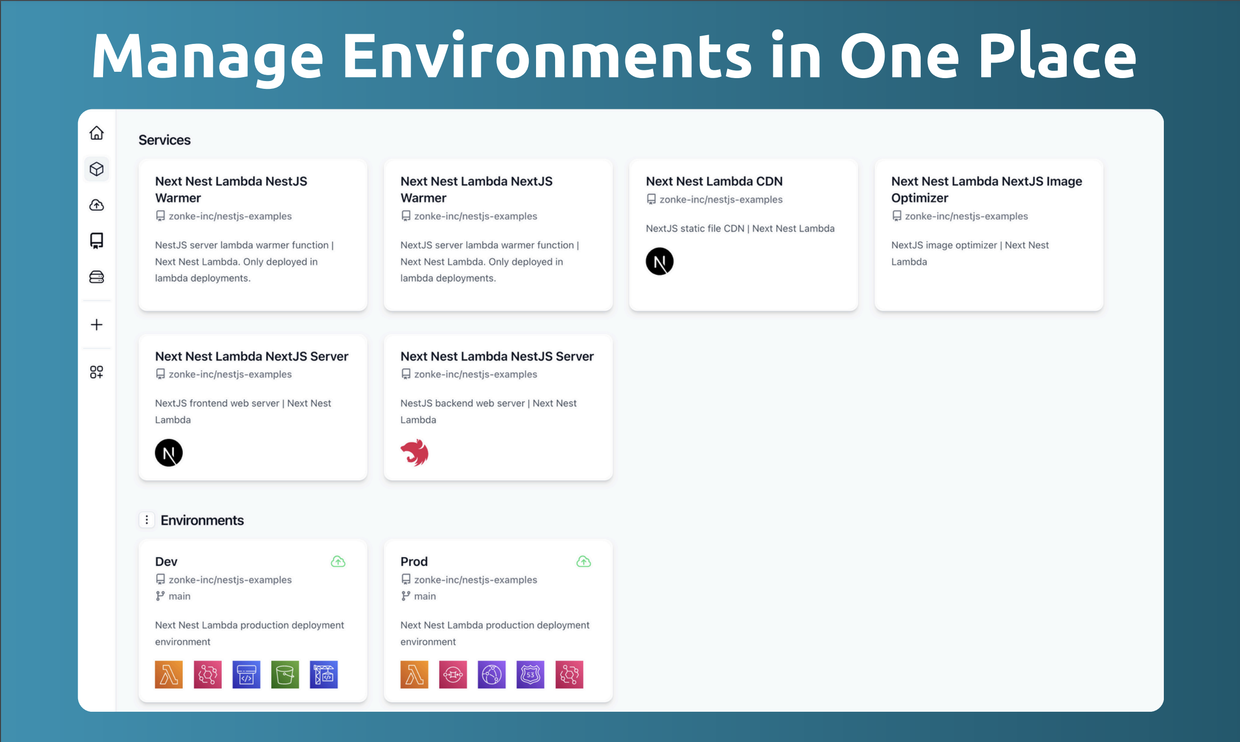
Task: Click the Lambda icon in Dev environment
Action: tap(168, 675)
